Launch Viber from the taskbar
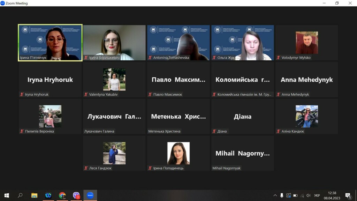 [x=76, y=195]
